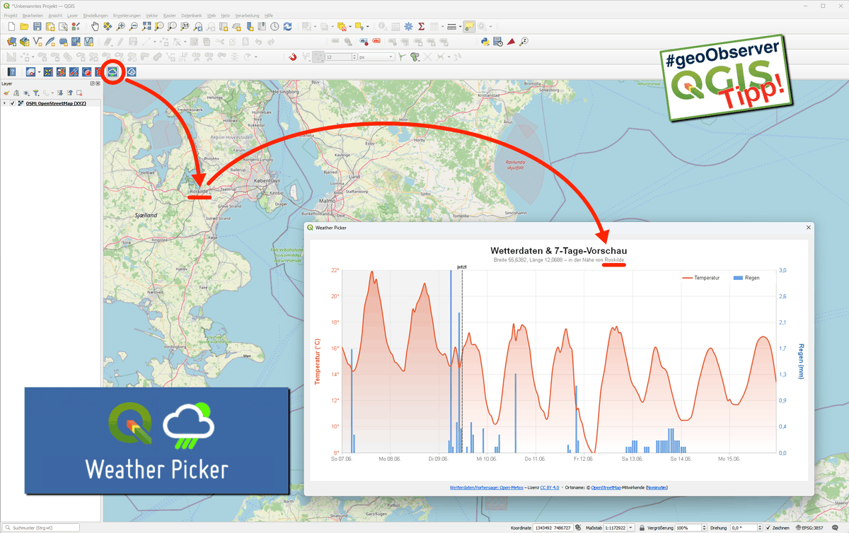
Task: Open messages log speech bubble in status bar
Action: [835, 527]
